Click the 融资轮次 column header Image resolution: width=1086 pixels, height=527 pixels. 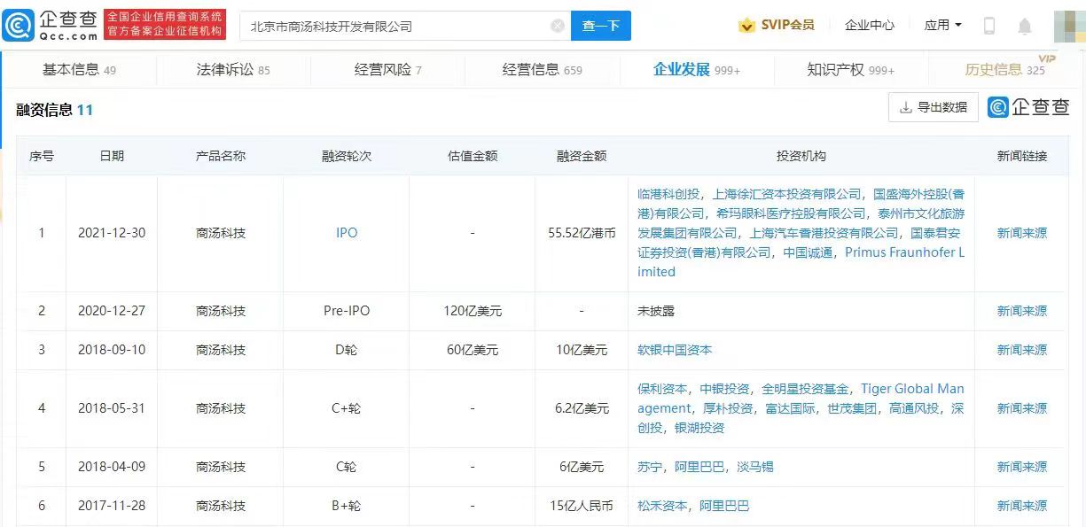point(347,156)
